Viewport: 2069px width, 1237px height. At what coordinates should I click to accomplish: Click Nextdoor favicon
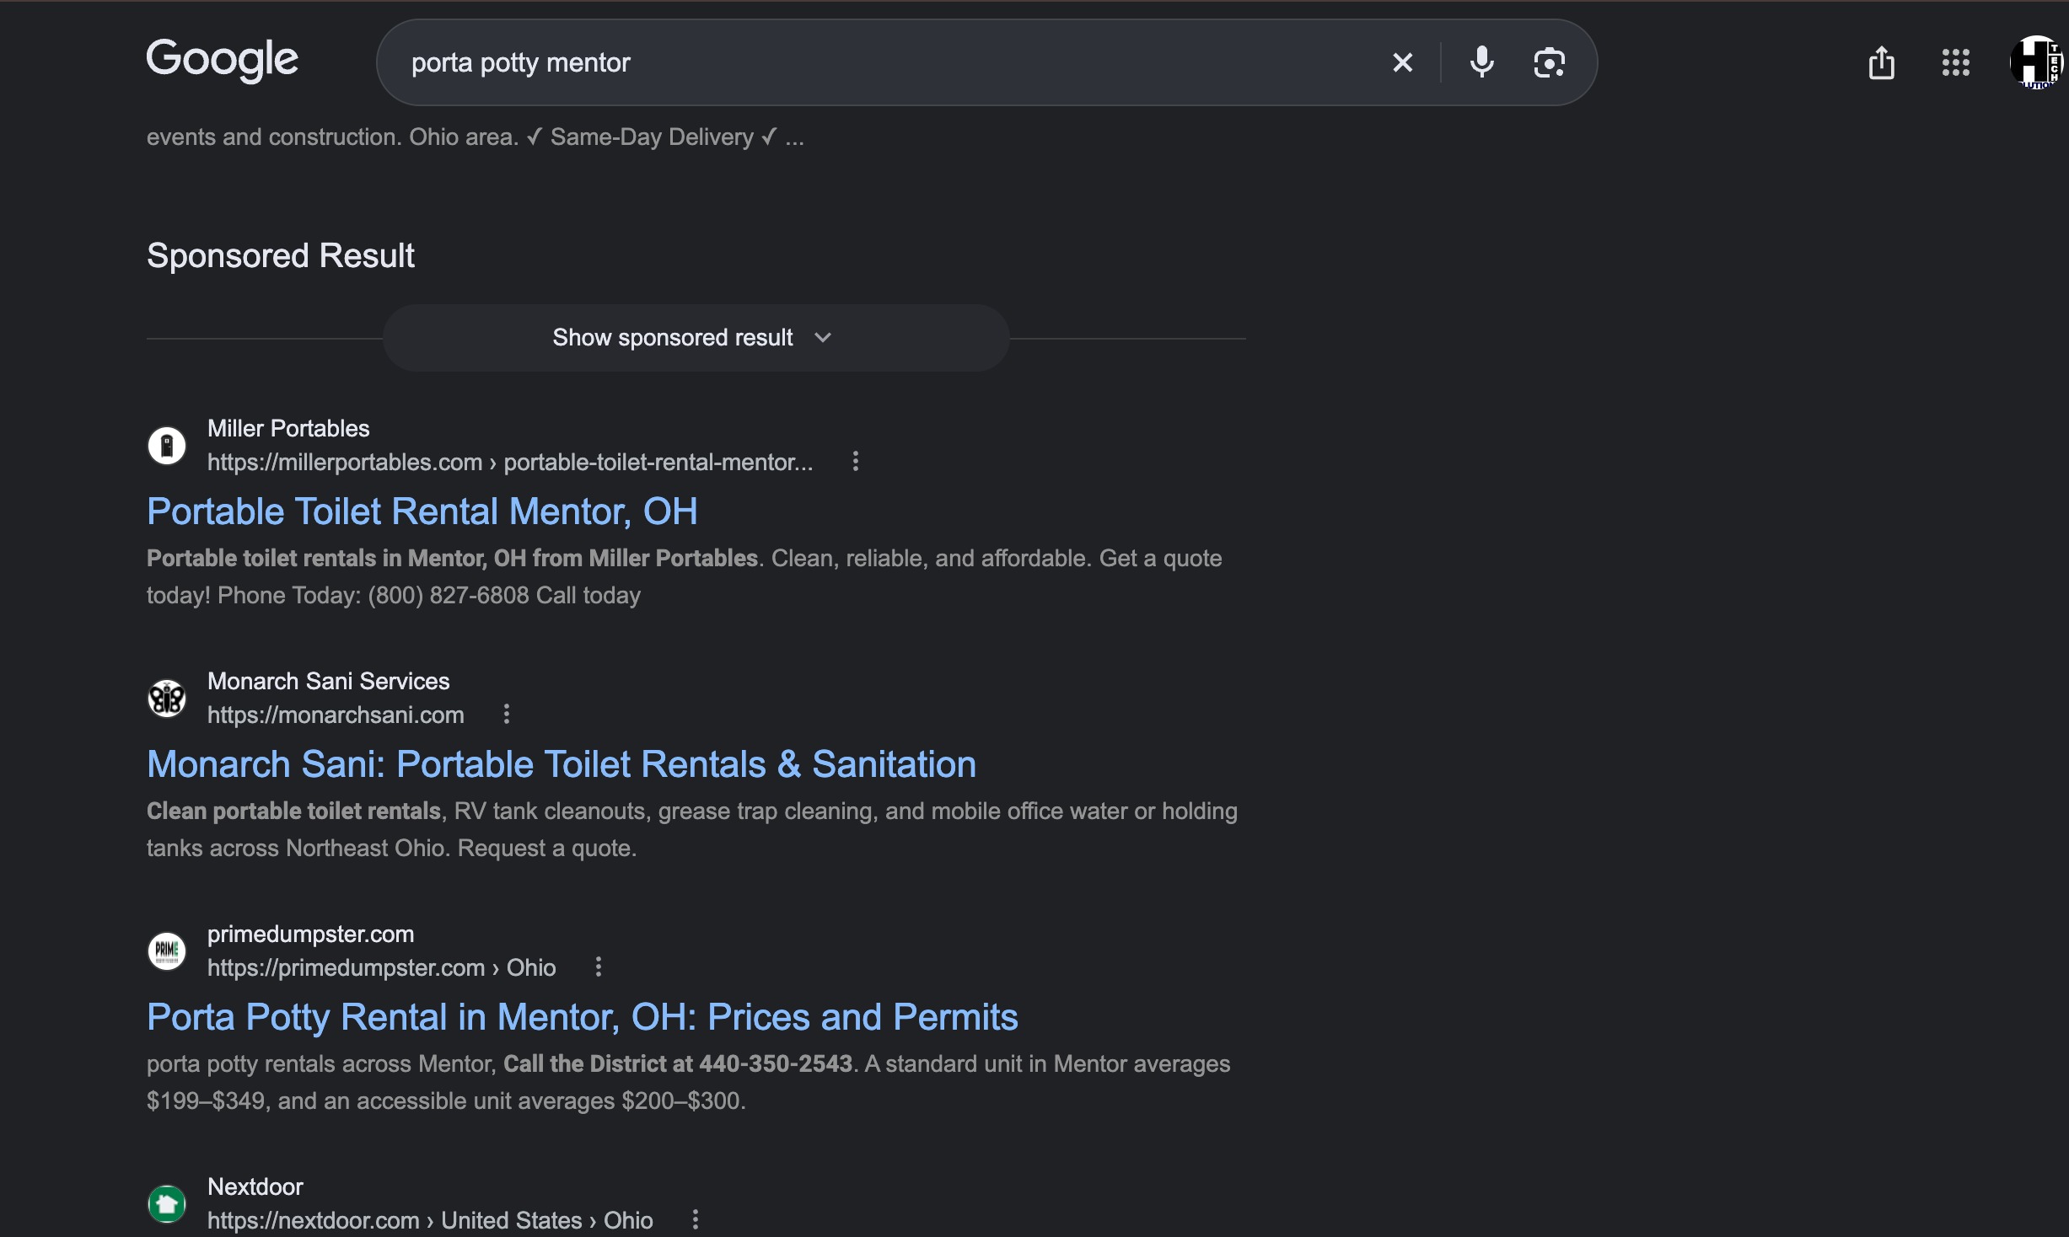point(167,1203)
